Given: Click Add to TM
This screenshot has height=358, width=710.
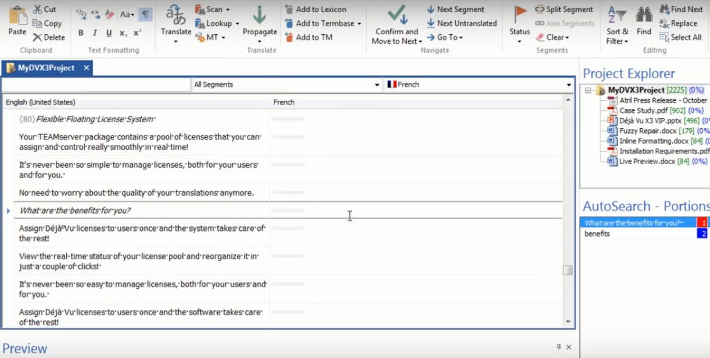Looking at the screenshot, I should (308, 37).
